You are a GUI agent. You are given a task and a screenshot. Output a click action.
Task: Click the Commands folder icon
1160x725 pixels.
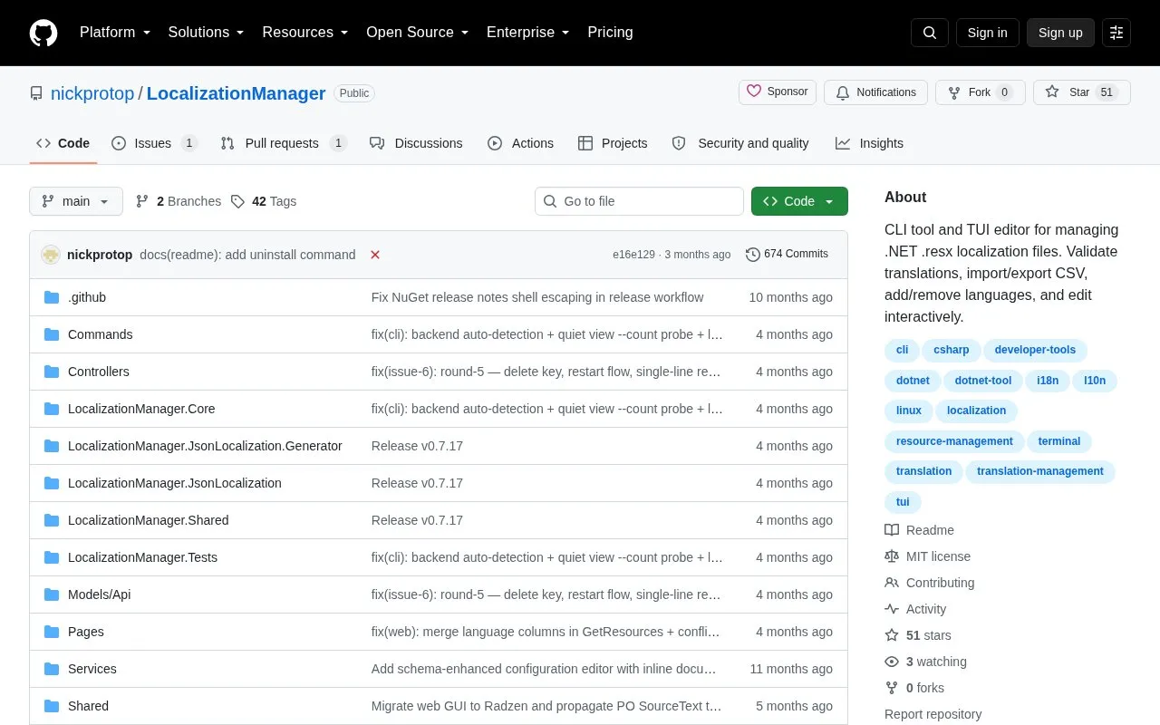tap(52, 334)
